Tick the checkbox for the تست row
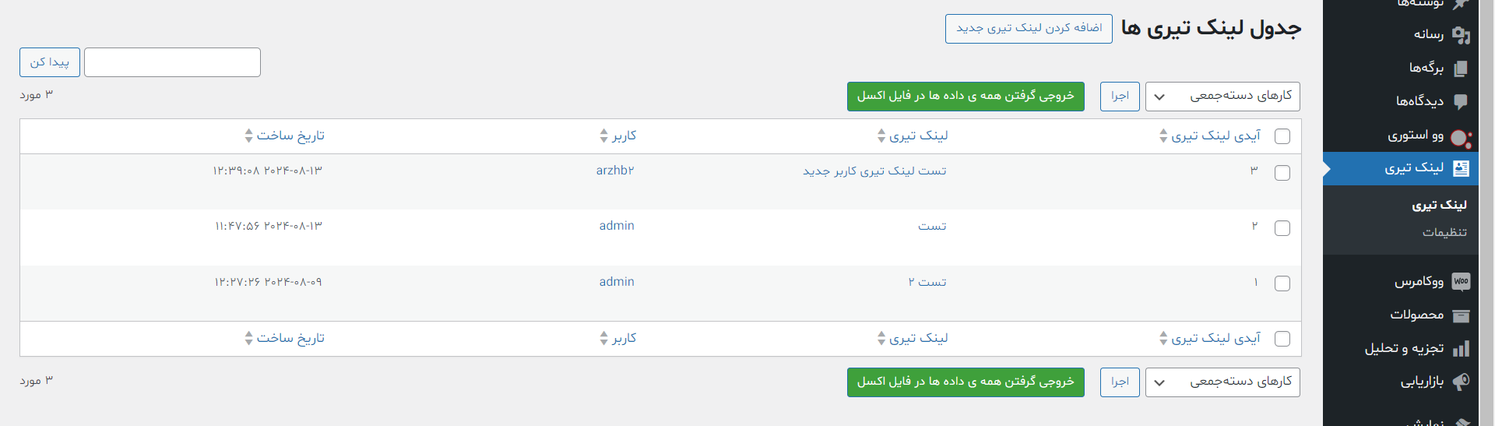 pos(1282,228)
